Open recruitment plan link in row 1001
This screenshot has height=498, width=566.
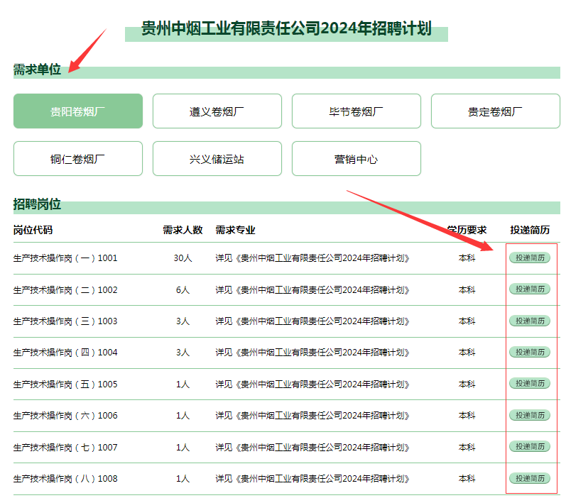[x=312, y=258]
